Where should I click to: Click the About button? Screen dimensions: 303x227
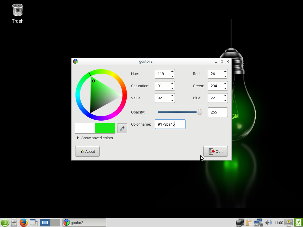[x=87, y=151]
